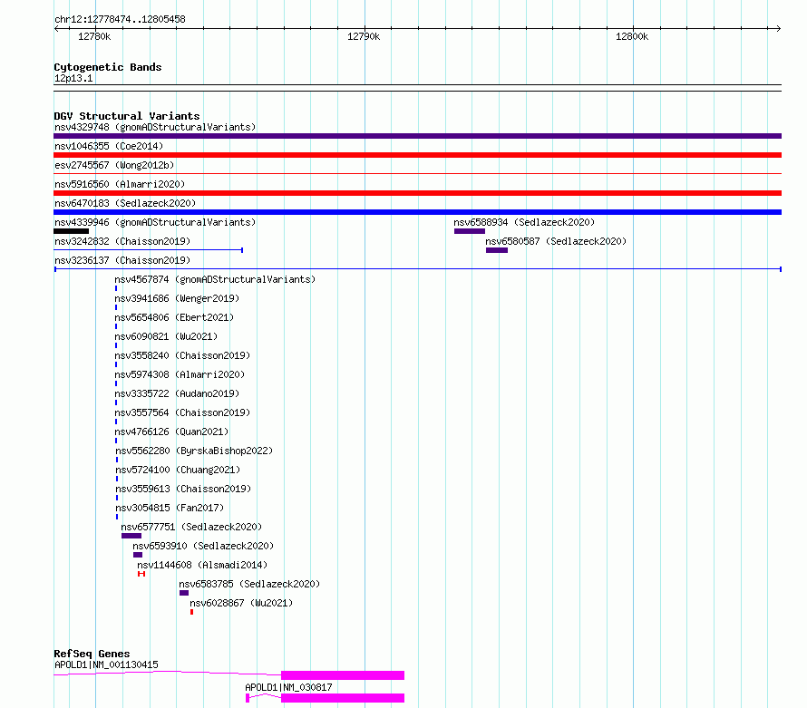Click nsv5916560 (Almarri2020) label

click(x=120, y=184)
